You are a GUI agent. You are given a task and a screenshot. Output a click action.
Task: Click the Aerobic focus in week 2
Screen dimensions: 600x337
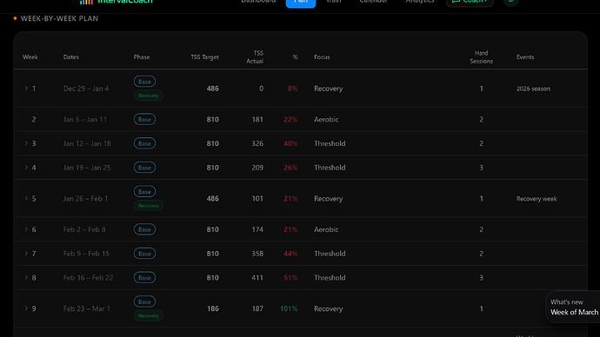pyautogui.click(x=326, y=119)
